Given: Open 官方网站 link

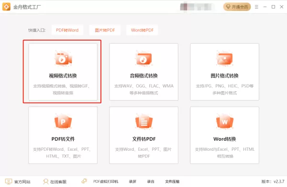Looking at the screenshot, I should [22, 182].
